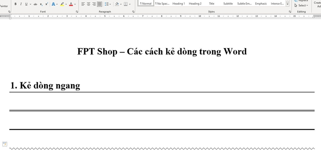The image size is (321, 158).
Task: Align text right
Action: (94, 4)
